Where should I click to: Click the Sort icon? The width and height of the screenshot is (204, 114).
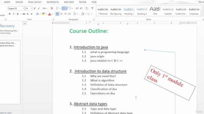click(x=87, y=8)
